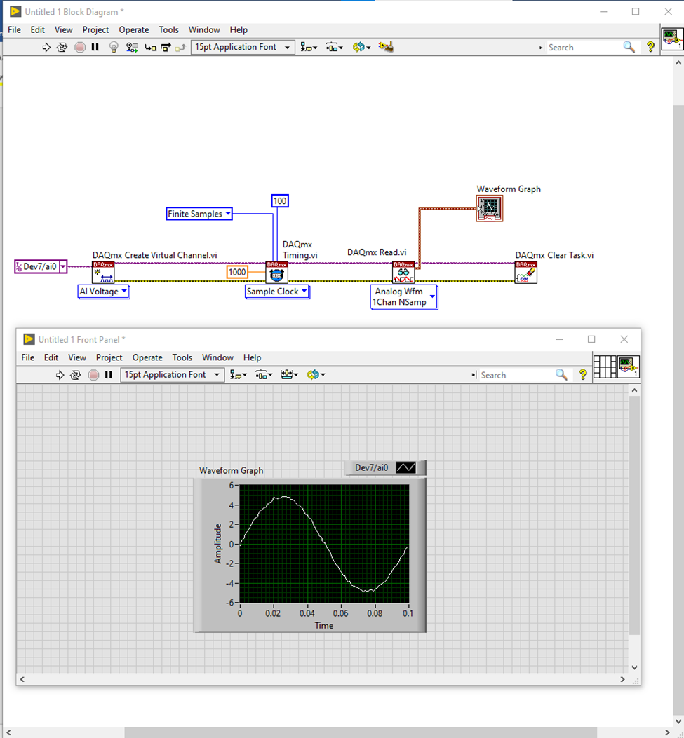Click Abort Execution in Block Diagram toolbar
684x738 pixels.
[x=80, y=47]
